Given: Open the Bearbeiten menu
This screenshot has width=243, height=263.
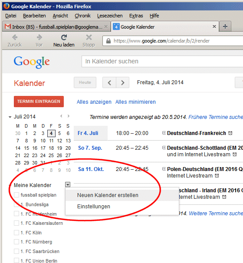Looking at the screenshot, I should click(x=34, y=16).
